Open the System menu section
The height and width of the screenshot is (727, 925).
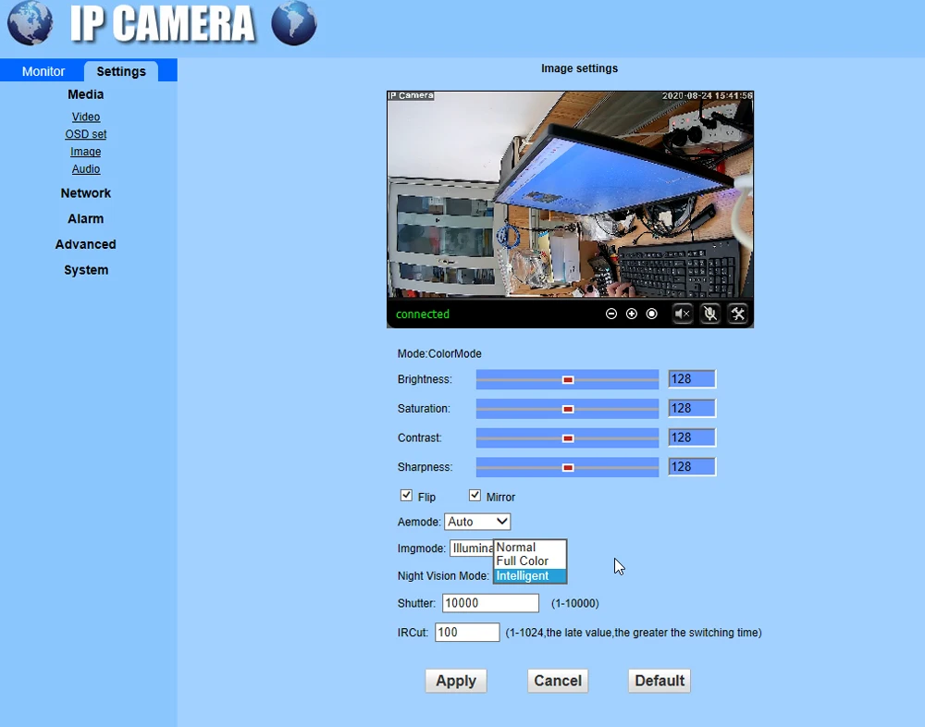pyautogui.click(x=86, y=270)
